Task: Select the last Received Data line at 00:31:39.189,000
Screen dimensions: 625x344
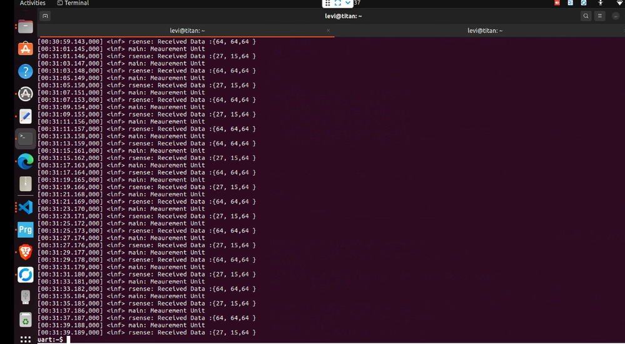Action: pos(146,333)
